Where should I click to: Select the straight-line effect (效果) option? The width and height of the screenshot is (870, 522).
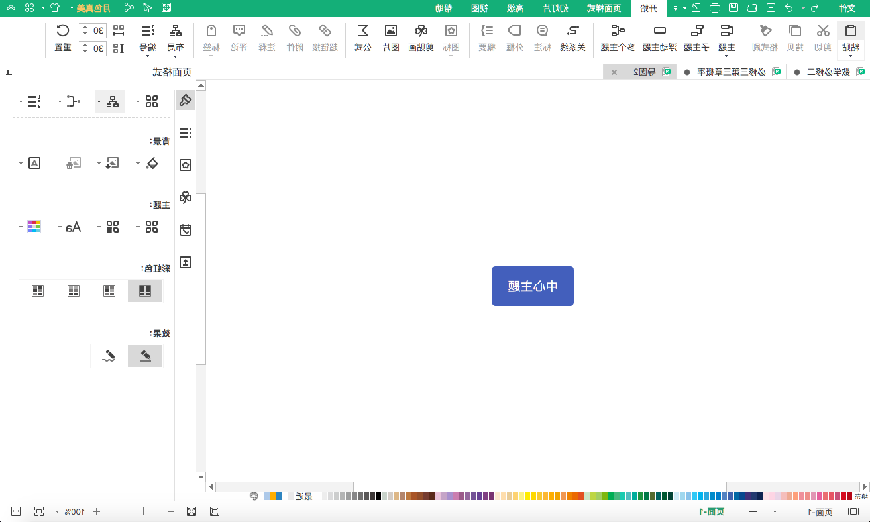(x=145, y=356)
